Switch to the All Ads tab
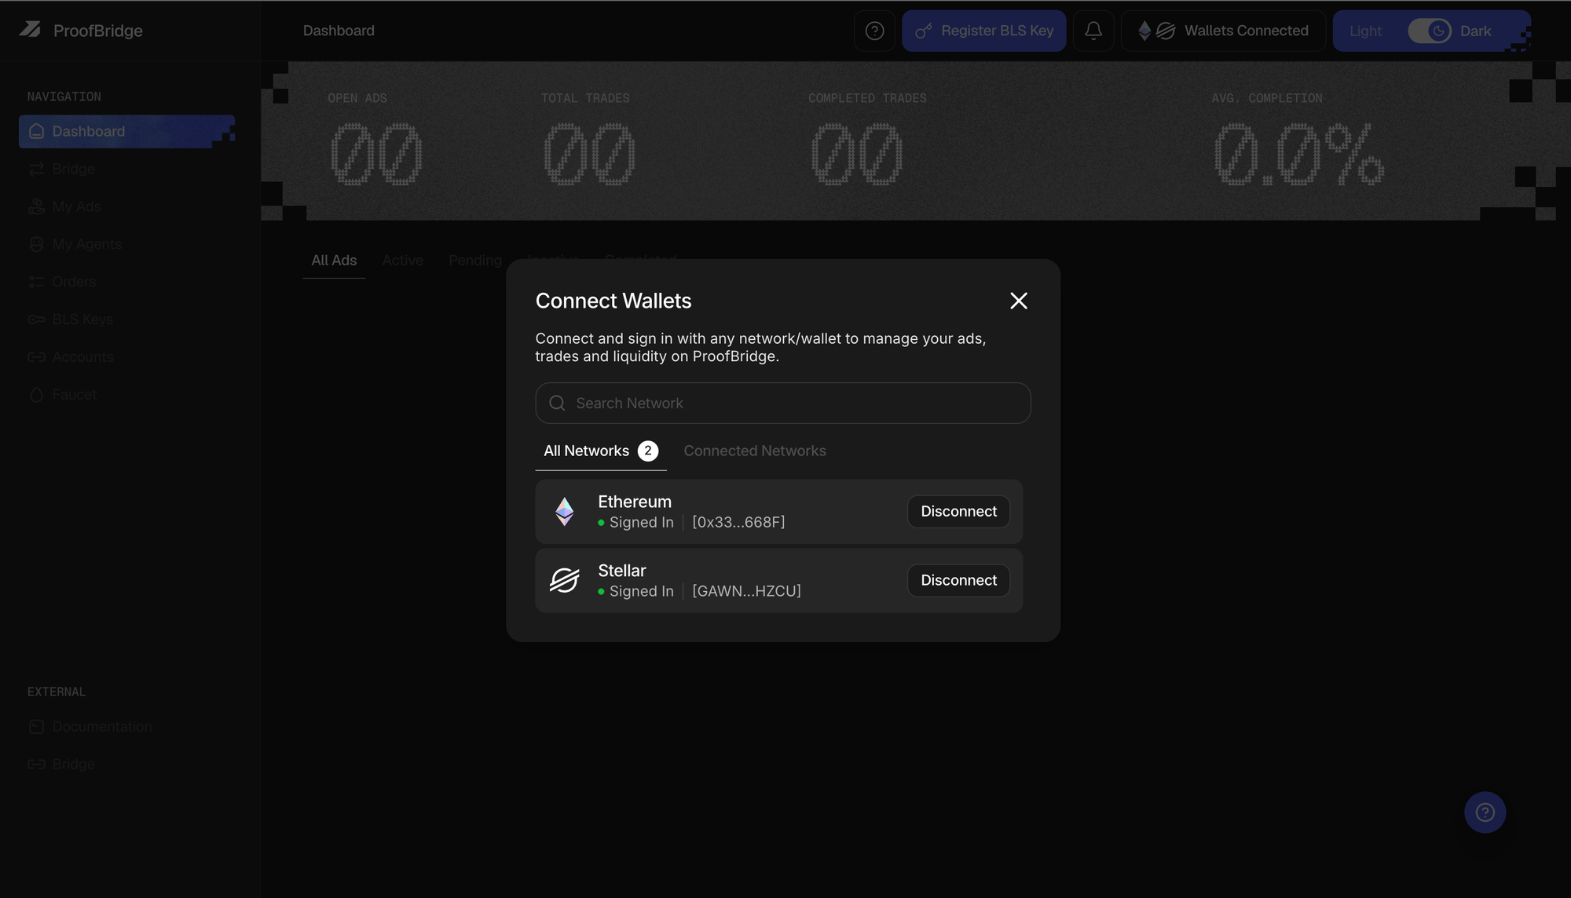The height and width of the screenshot is (898, 1571). (x=334, y=261)
